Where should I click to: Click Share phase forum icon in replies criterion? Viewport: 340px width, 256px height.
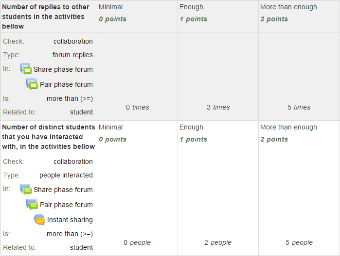point(26,69)
